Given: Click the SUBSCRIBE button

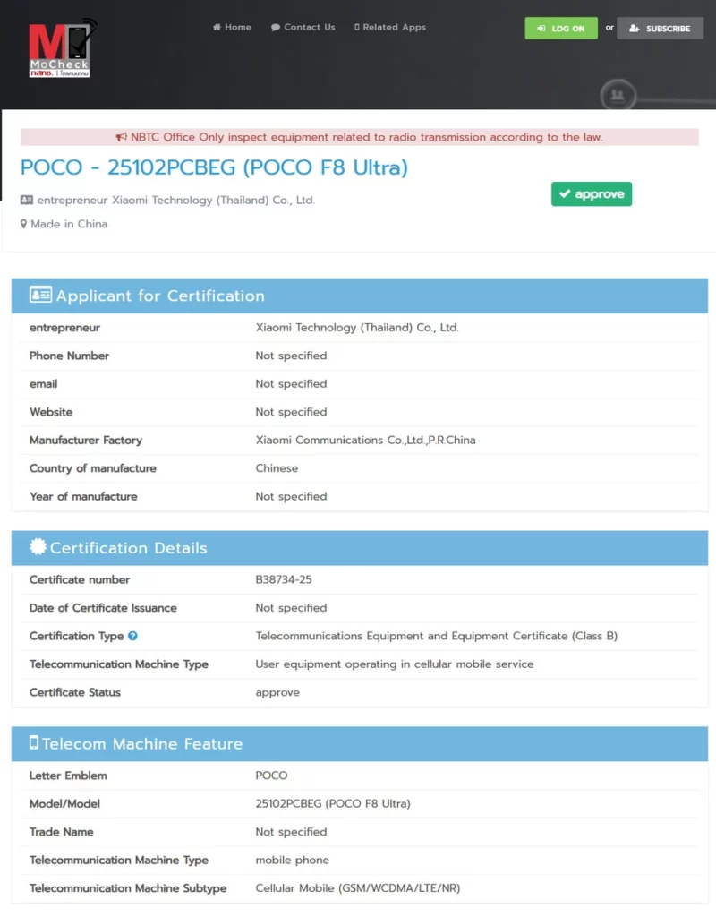Looking at the screenshot, I should coord(660,28).
